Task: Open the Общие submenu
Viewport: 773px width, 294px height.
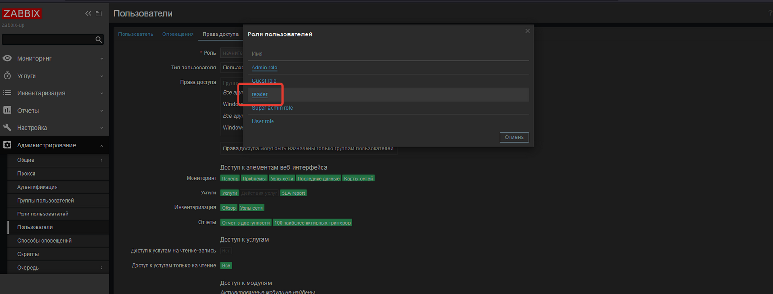Action: tap(58, 160)
